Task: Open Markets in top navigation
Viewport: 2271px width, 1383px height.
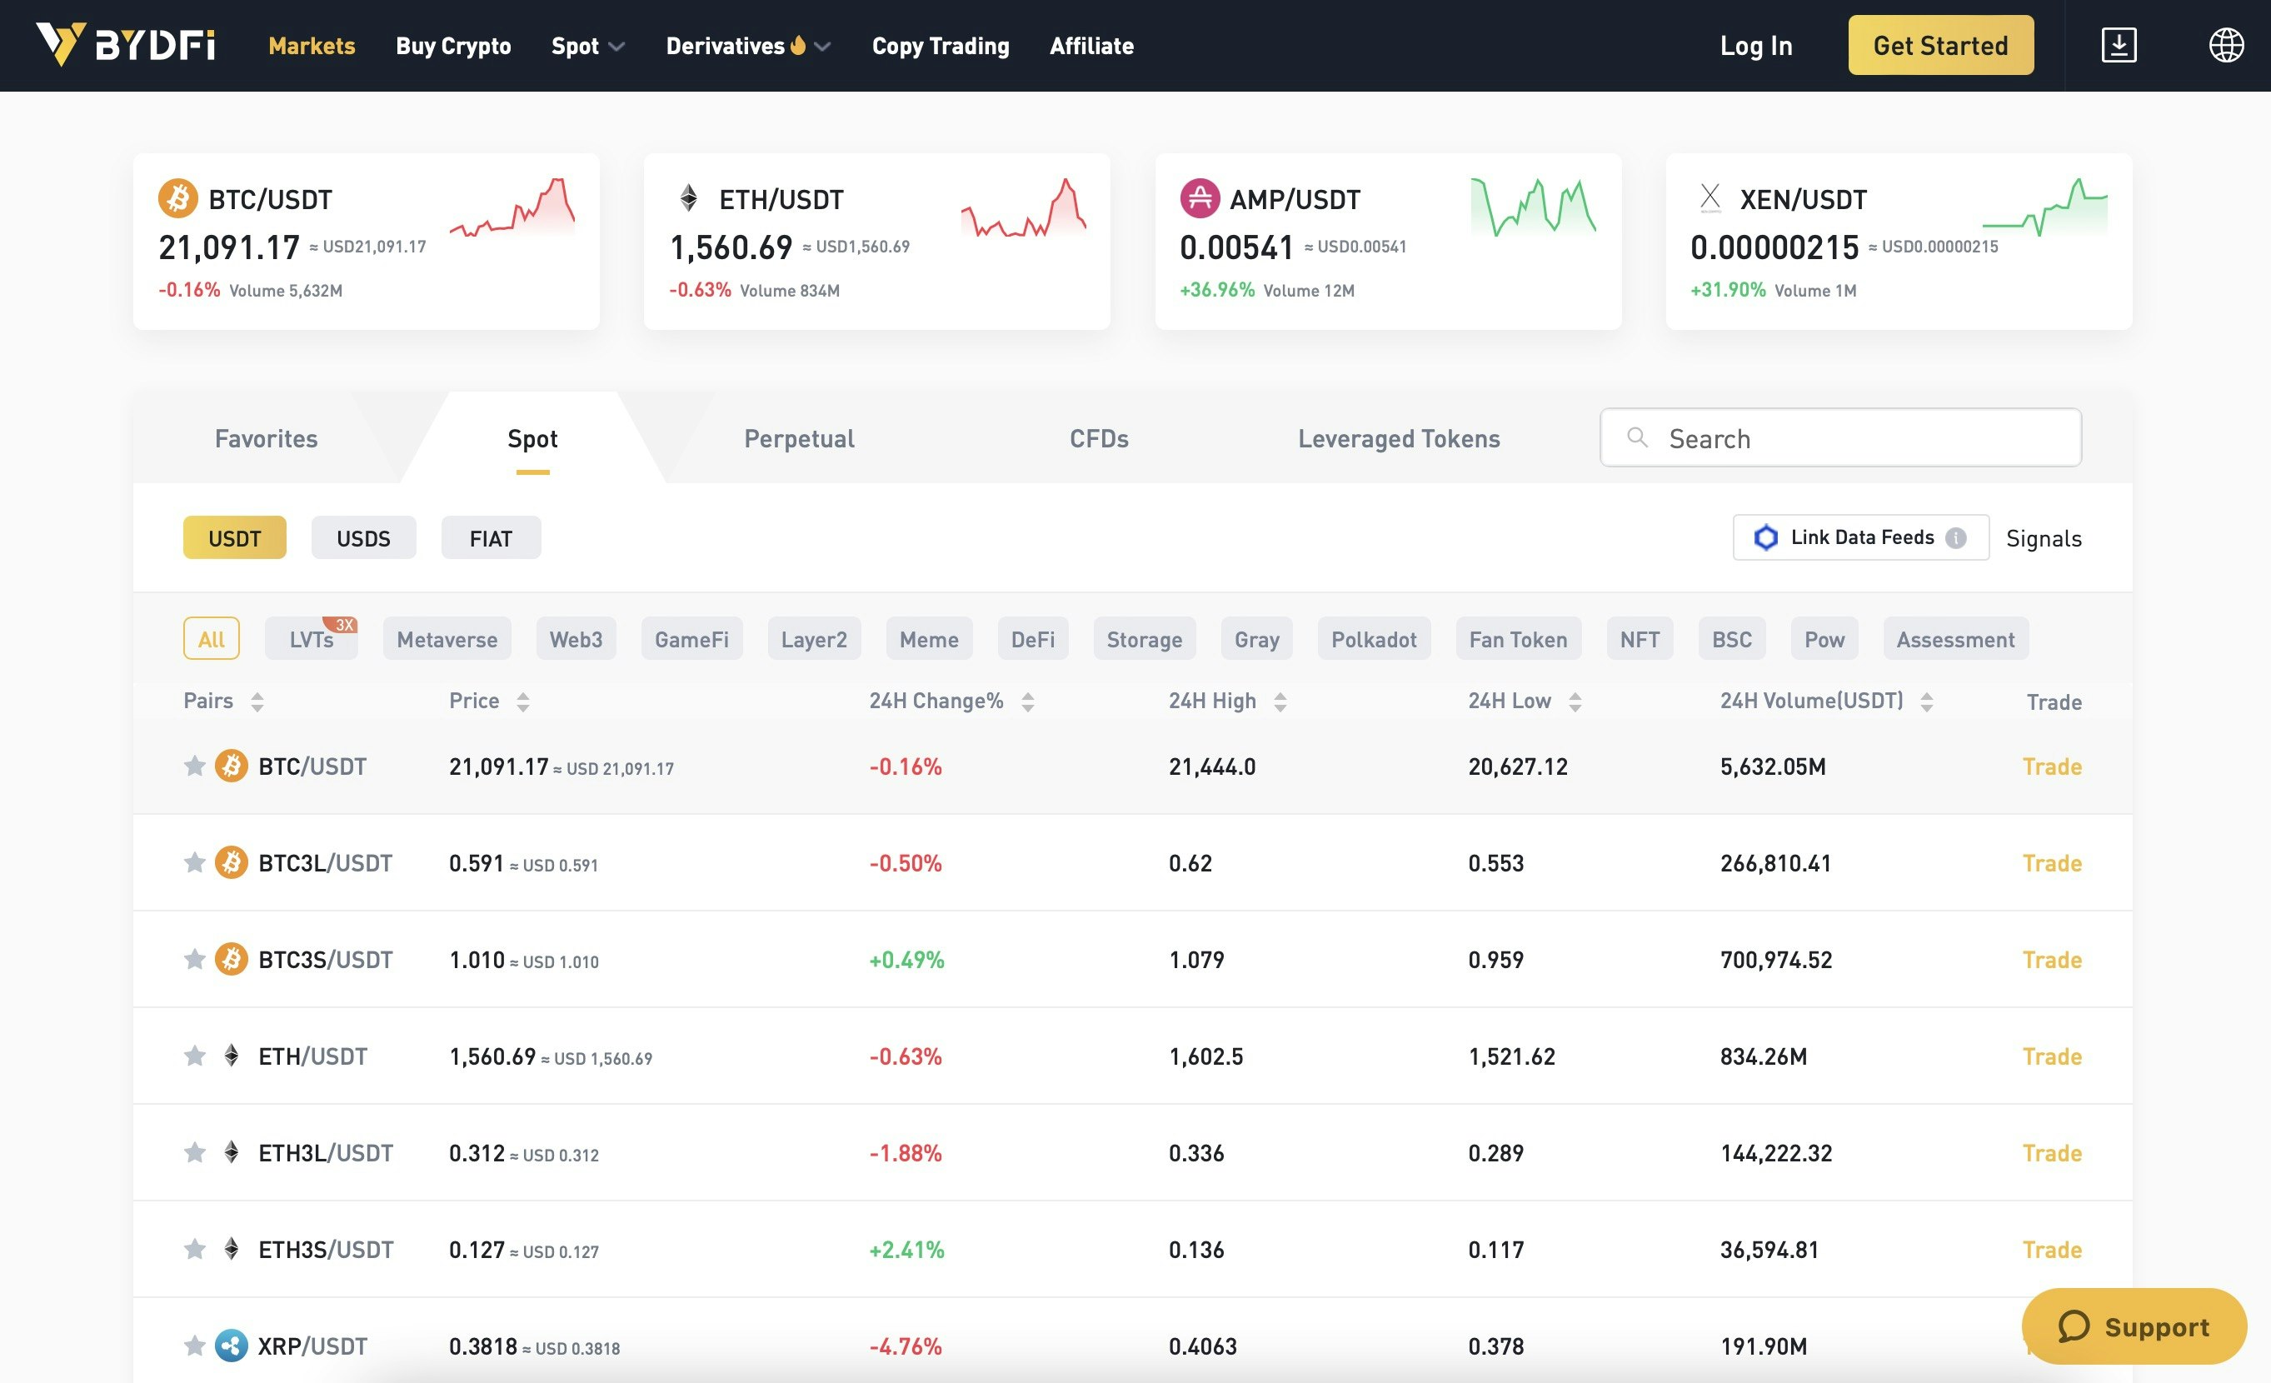Action: pyautogui.click(x=312, y=45)
